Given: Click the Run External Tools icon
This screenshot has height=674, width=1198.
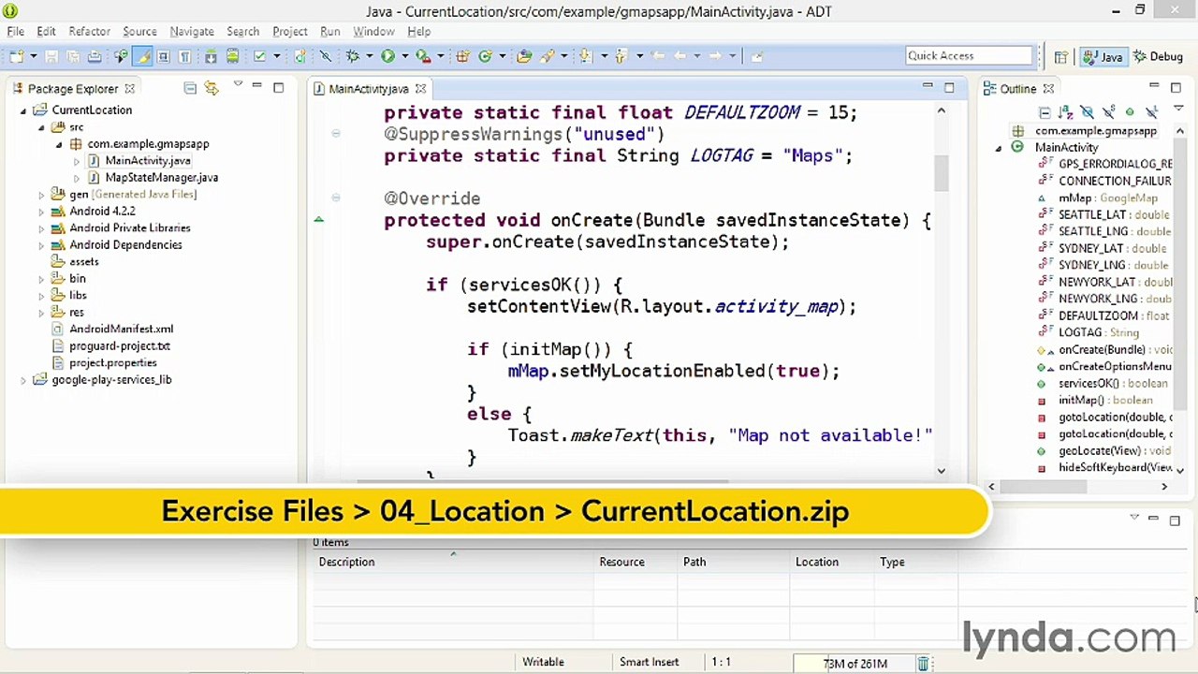Looking at the screenshot, I should click(x=423, y=56).
